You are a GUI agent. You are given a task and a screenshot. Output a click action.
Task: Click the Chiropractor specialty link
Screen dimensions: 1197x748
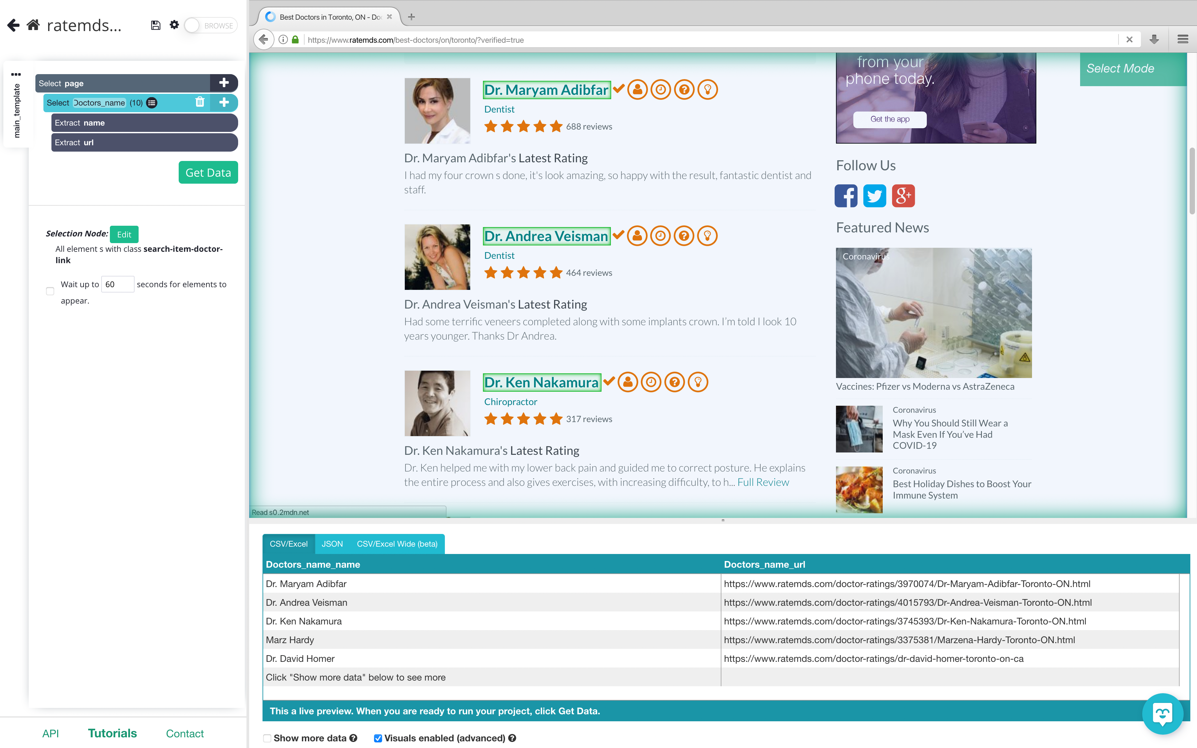click(x=510, y=402)
